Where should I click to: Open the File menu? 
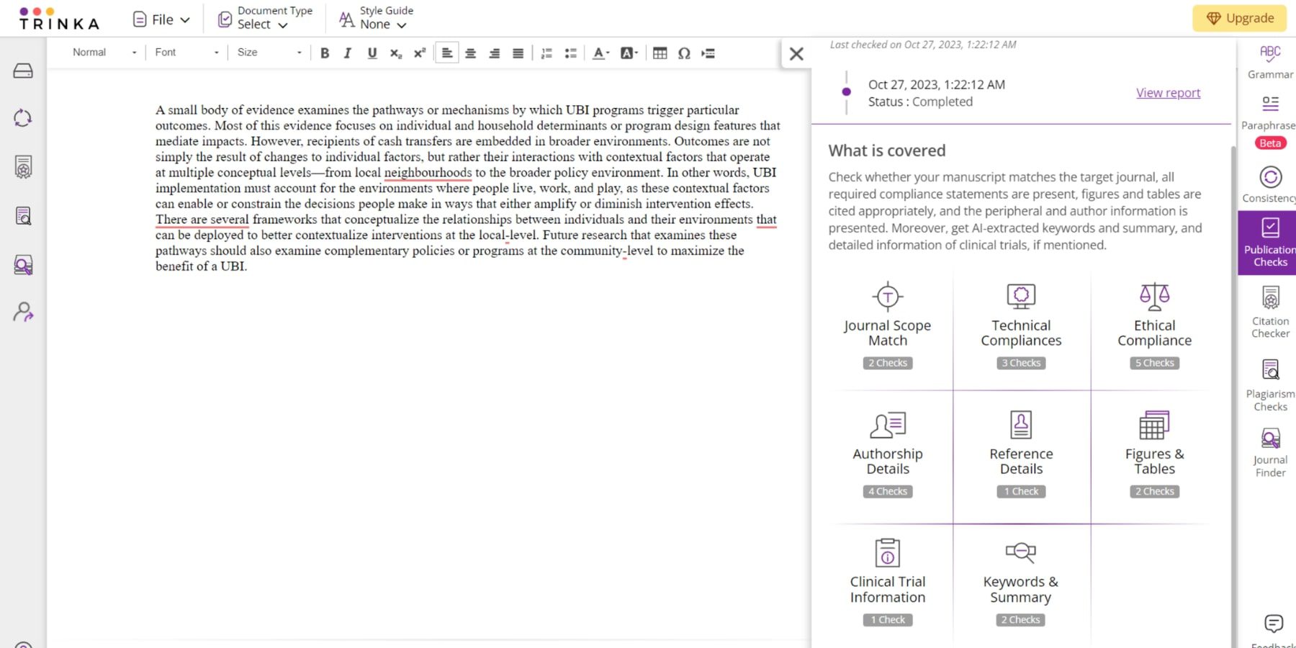[160, 19]
